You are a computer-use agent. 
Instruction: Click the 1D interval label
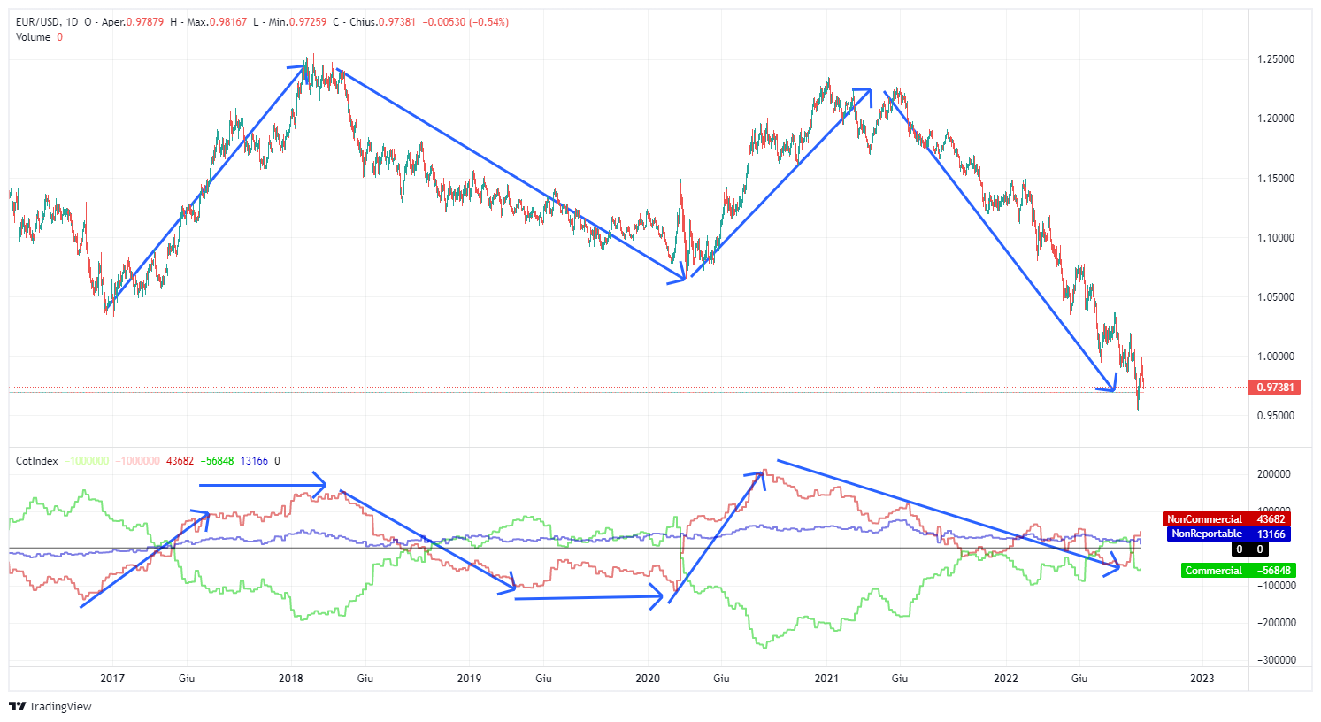pos(72,22)
